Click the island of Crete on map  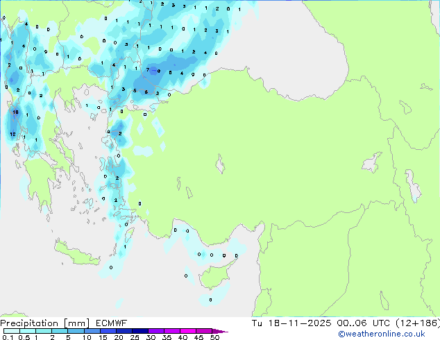click(x=76, y=254)
